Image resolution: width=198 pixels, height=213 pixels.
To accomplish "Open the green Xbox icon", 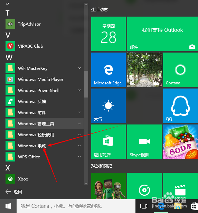I will [x=10, y=179].
